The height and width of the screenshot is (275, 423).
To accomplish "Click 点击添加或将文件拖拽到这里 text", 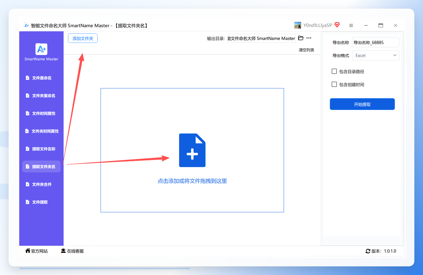I will tap(192, 181).
